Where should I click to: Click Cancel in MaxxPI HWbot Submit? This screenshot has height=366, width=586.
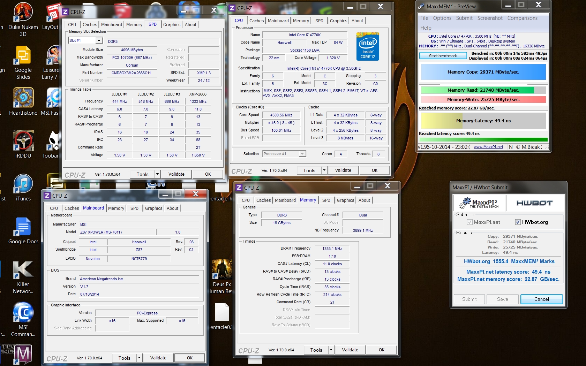pyautogui.click(x=541, y=299)
